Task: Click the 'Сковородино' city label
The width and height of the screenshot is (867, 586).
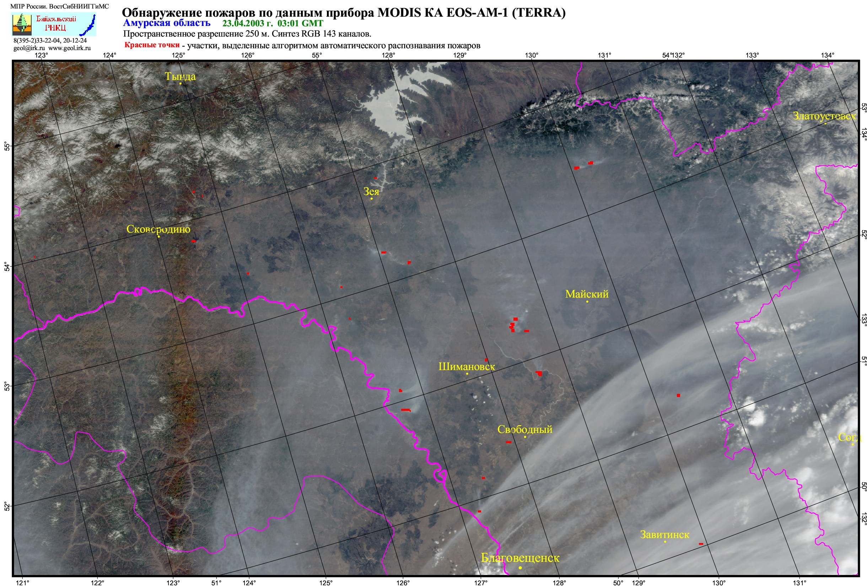Action: (x=158, y=229)
